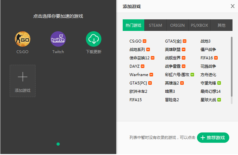Switch to the 其他 tab
This screenshot has width=238, height=155.
tap(222, 25)
